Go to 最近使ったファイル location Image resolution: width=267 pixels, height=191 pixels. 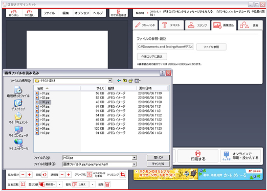pyautogui.click(x=18, y=91)
